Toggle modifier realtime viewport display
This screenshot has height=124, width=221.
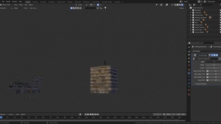pyautogui.click(x=214, y=55)
